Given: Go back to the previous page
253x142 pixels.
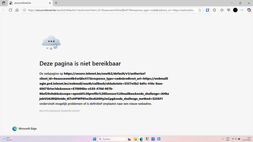Looking at the screenshot, I should [4, 10].
